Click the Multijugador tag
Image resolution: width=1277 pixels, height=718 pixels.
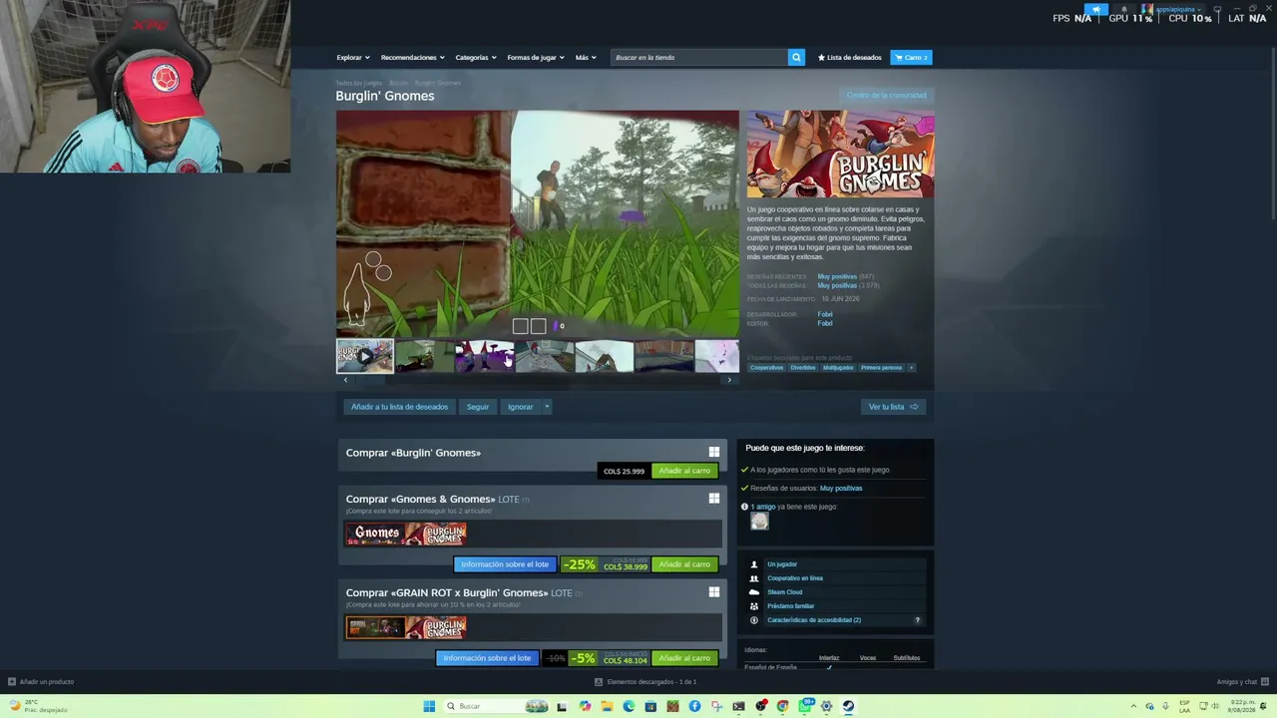838,368
